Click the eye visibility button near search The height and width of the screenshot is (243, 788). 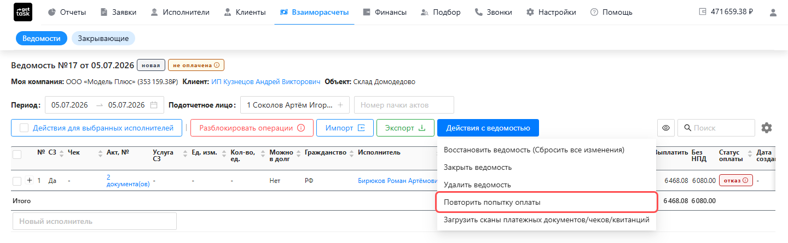pyautogui.click(x=666, y=128)
